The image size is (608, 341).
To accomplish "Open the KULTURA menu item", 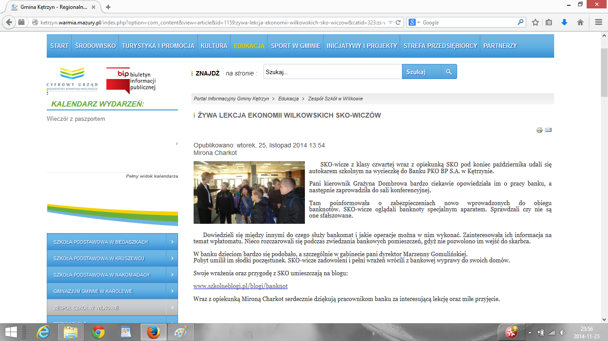I will (x=214, y=46).
